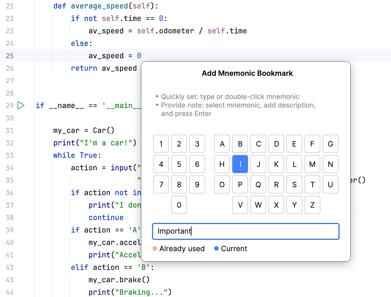Select mnemonic digit 0
The image size is (391, 297).
(x=179, y=205)
